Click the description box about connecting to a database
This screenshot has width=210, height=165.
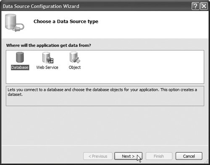tap(105, 96)
